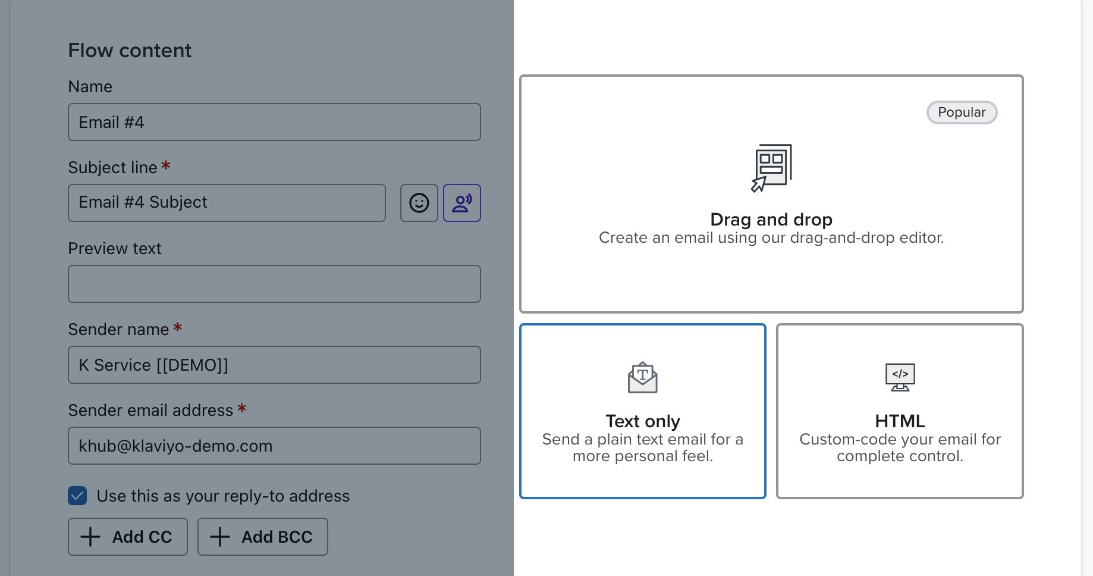Click the Sender name field
This screenshot has height=576, width=1093.
(274, 365)
